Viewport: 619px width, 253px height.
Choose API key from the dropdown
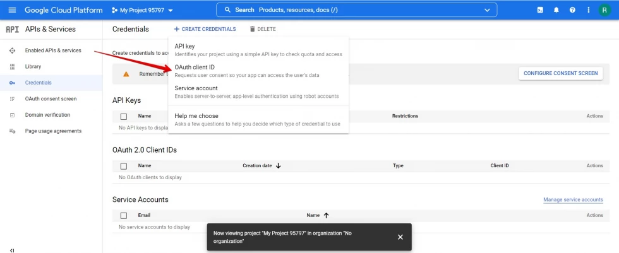(258, 50)
